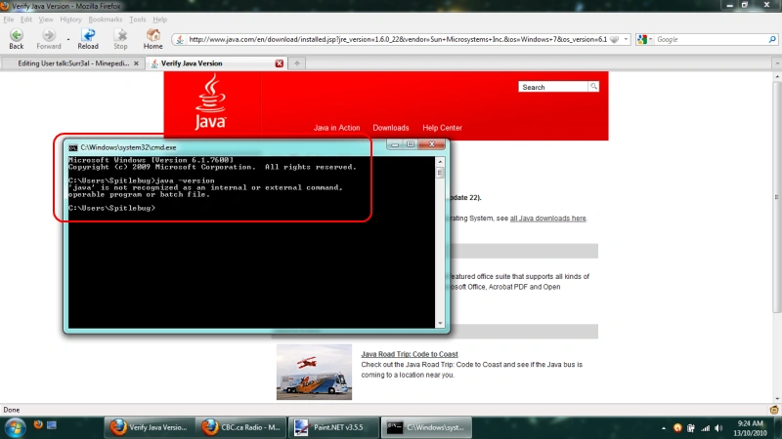Show hidden tray icons arrow

tap(664, 428)
